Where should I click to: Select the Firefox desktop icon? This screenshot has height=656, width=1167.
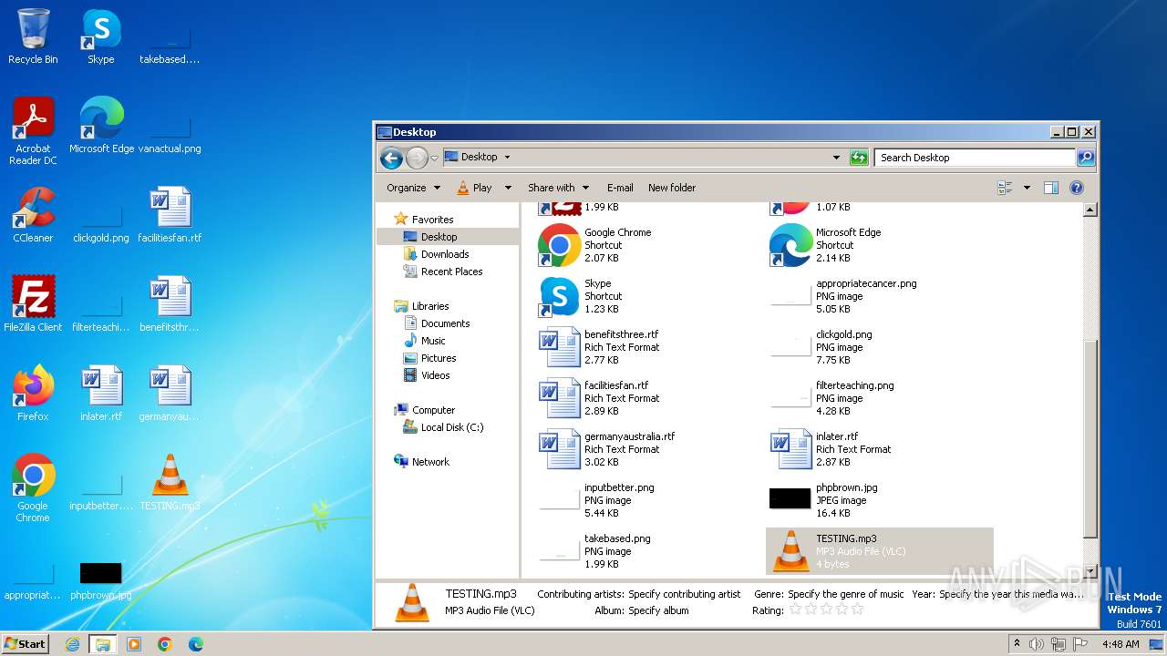pos(33,394)
